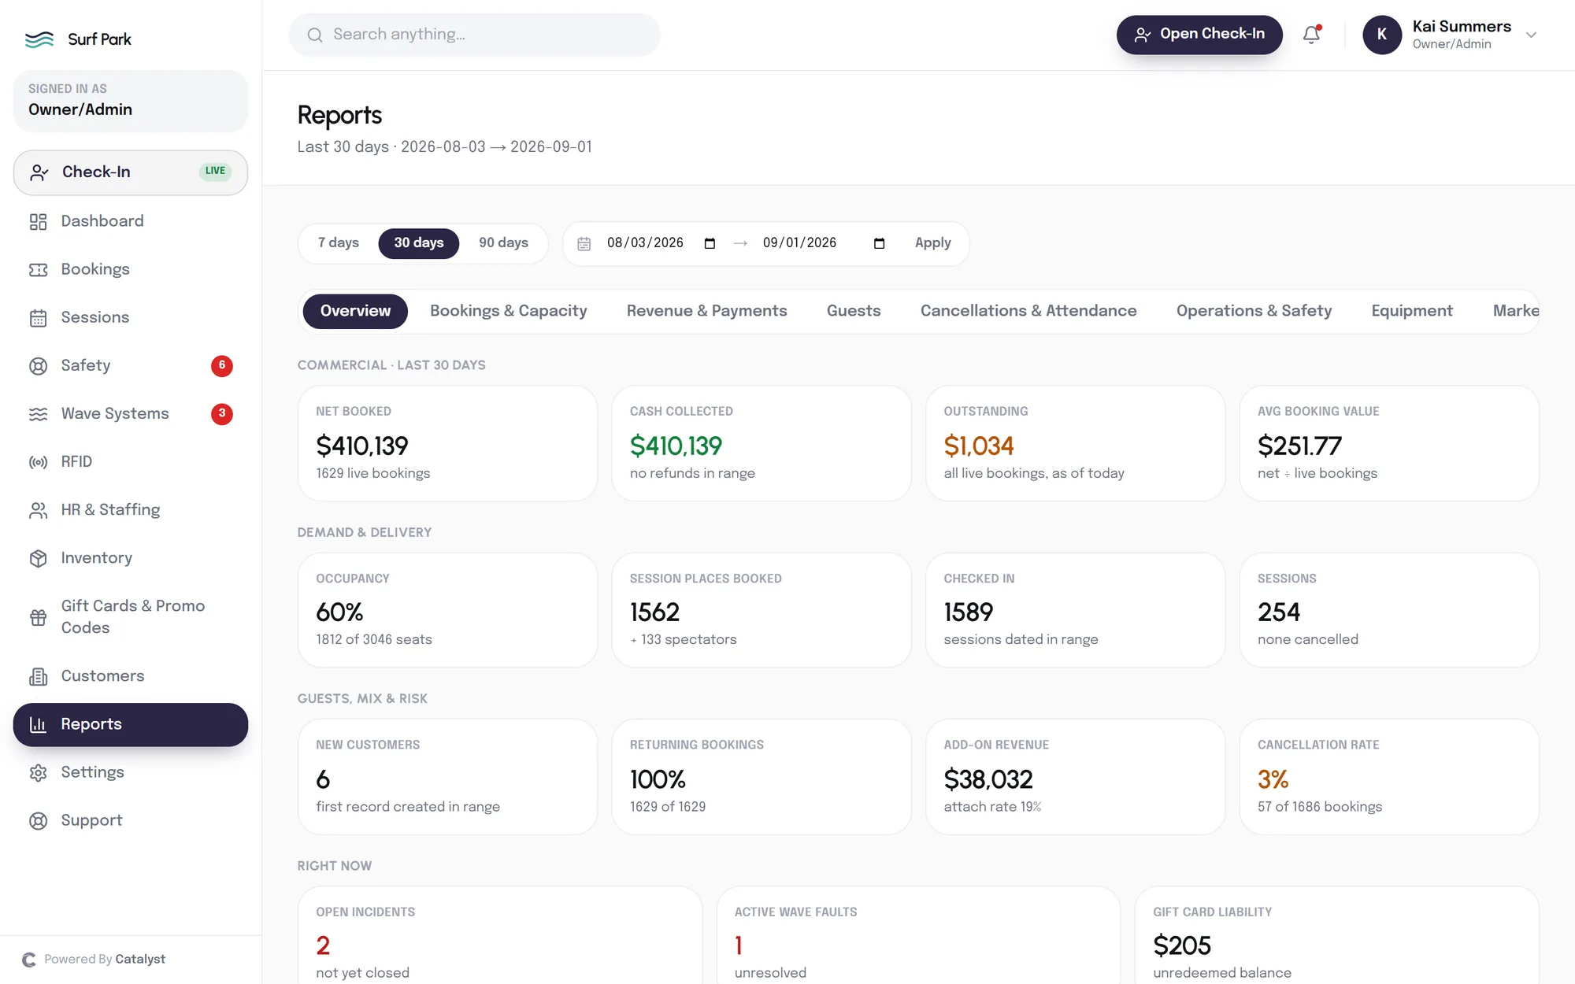Click the Gift Cards gift icon

[38, 617]
